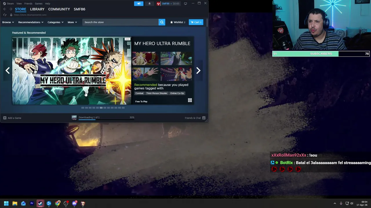Click the store search magnifier button
This screenshot has height=208, width=371.
pyautogui.click(x=162, y=22)
